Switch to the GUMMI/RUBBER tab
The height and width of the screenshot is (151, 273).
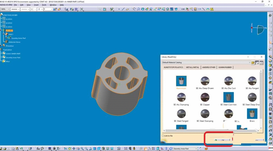[225, 67]
